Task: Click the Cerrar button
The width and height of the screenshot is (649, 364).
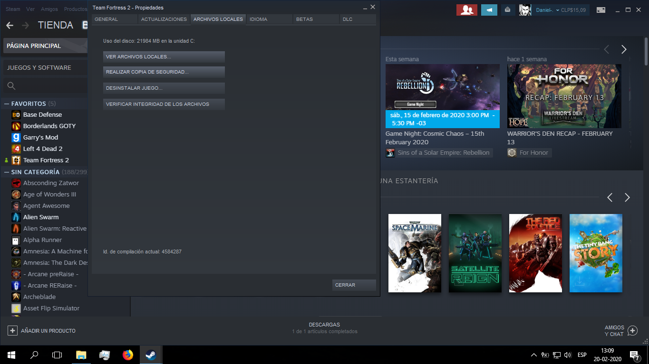Action: (354, 285)
